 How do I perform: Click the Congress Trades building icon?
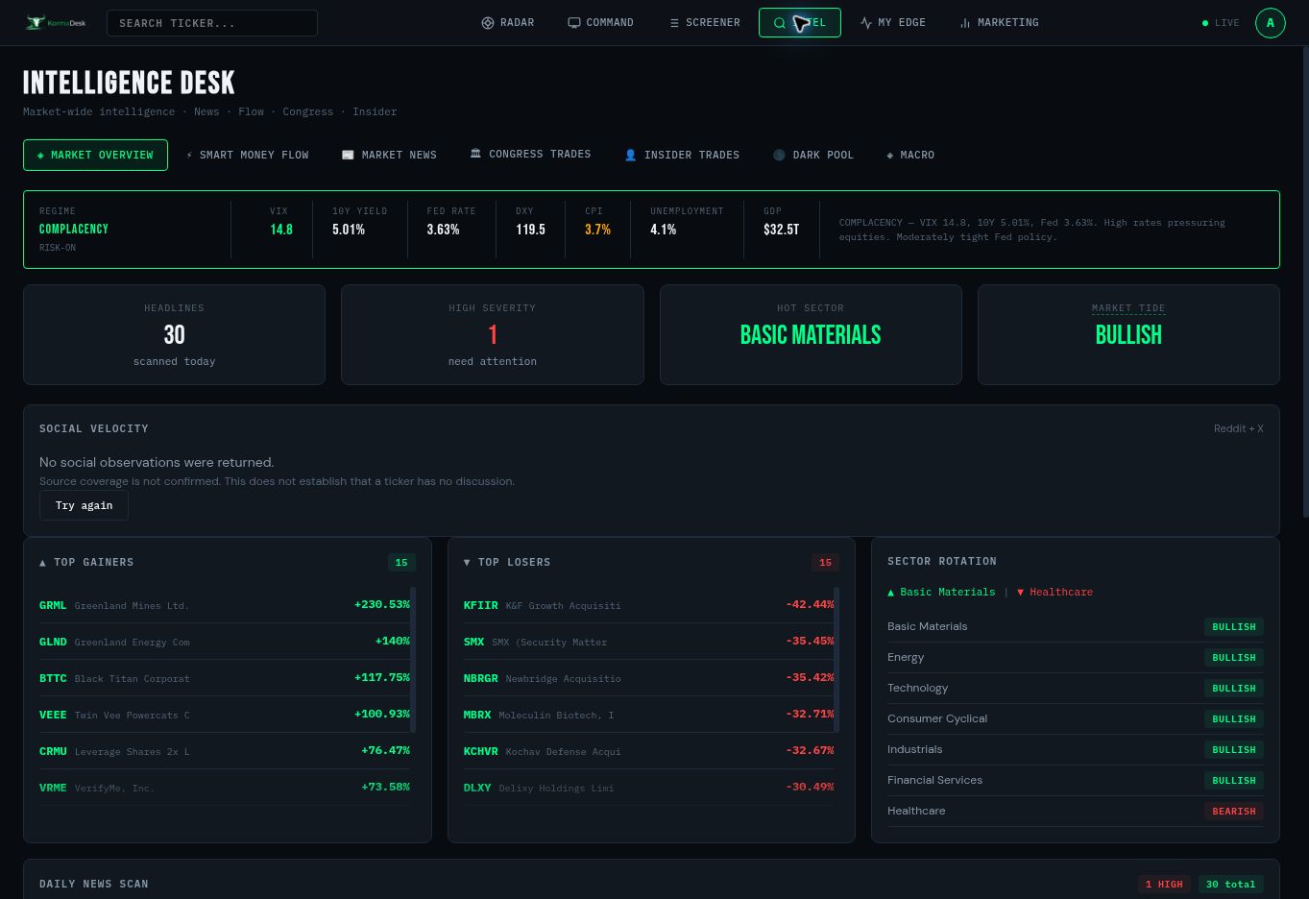(475, 154)
